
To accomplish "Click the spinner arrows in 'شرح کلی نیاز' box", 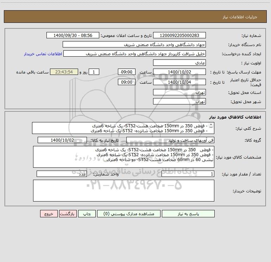I will coord(211,126).
